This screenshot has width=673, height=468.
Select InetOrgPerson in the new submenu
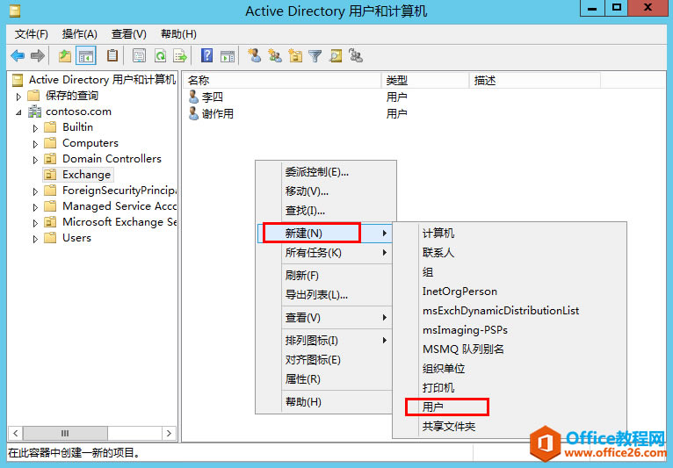[x=510, y=291]
